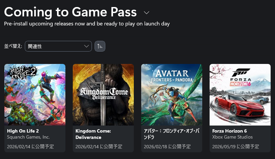Screen dimensions: 275x159
Task: Click the アバター：フロンティア・オブ・パンドラ title
Action: [x=170, y=134]
